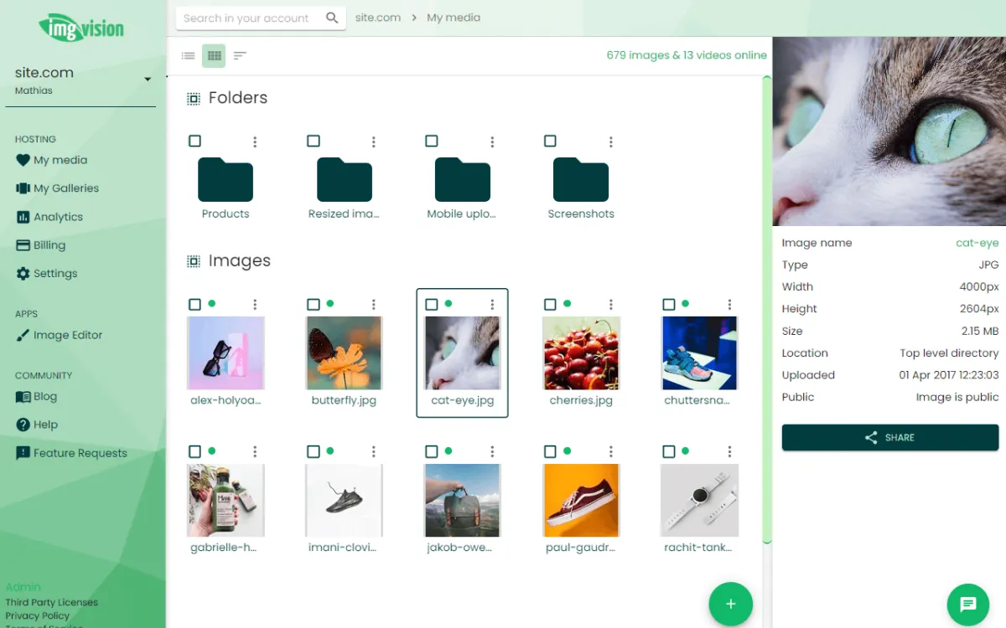Click the cat-eye image name link
Viewport: 1006px width, 628px height.
point(977,243)
